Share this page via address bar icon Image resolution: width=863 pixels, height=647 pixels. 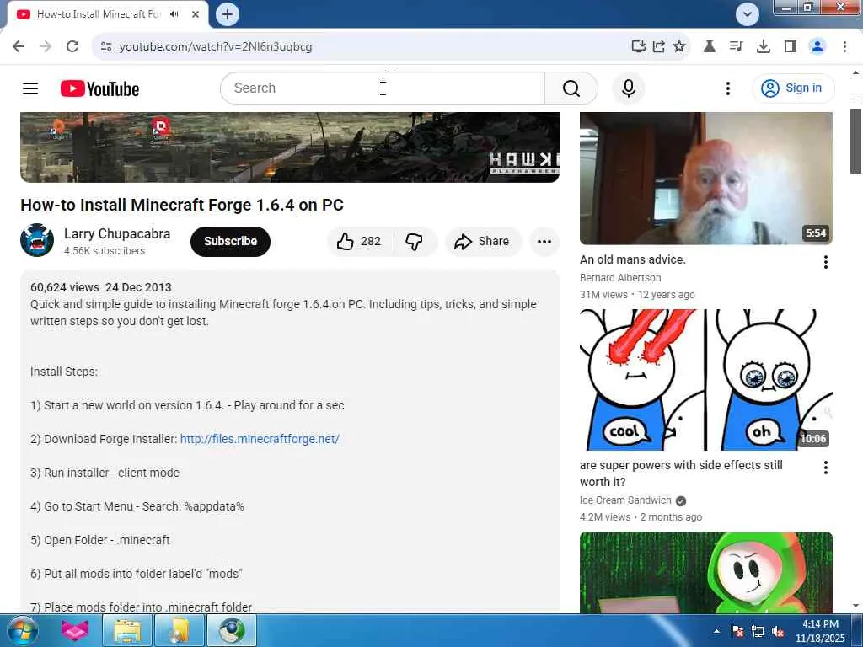658,47
